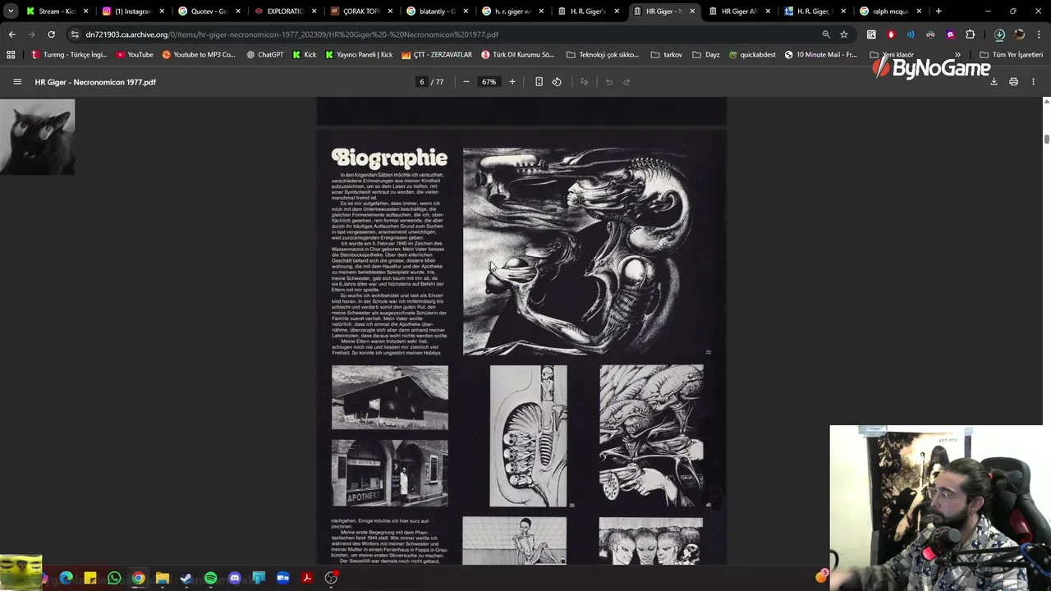
Task: Open the apps grid shortcut in bookmarks bar
Action: point(11,55)
